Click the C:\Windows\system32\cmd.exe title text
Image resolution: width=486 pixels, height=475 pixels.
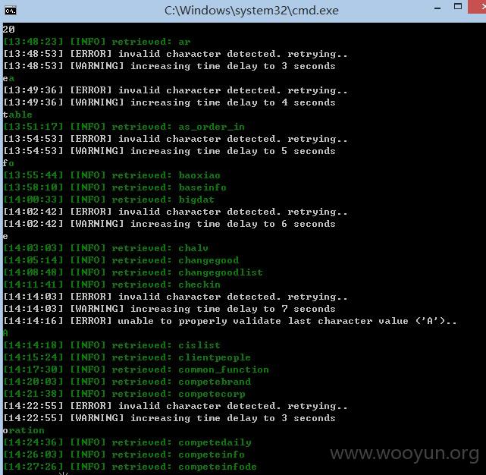click(252, 11)
